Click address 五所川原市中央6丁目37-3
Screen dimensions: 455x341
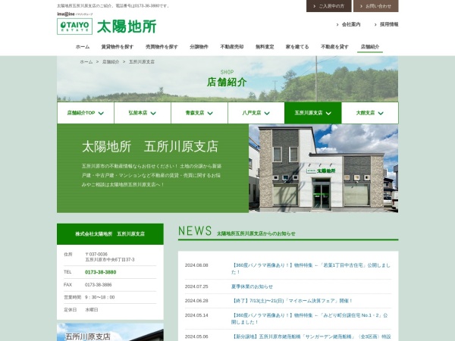110,259
